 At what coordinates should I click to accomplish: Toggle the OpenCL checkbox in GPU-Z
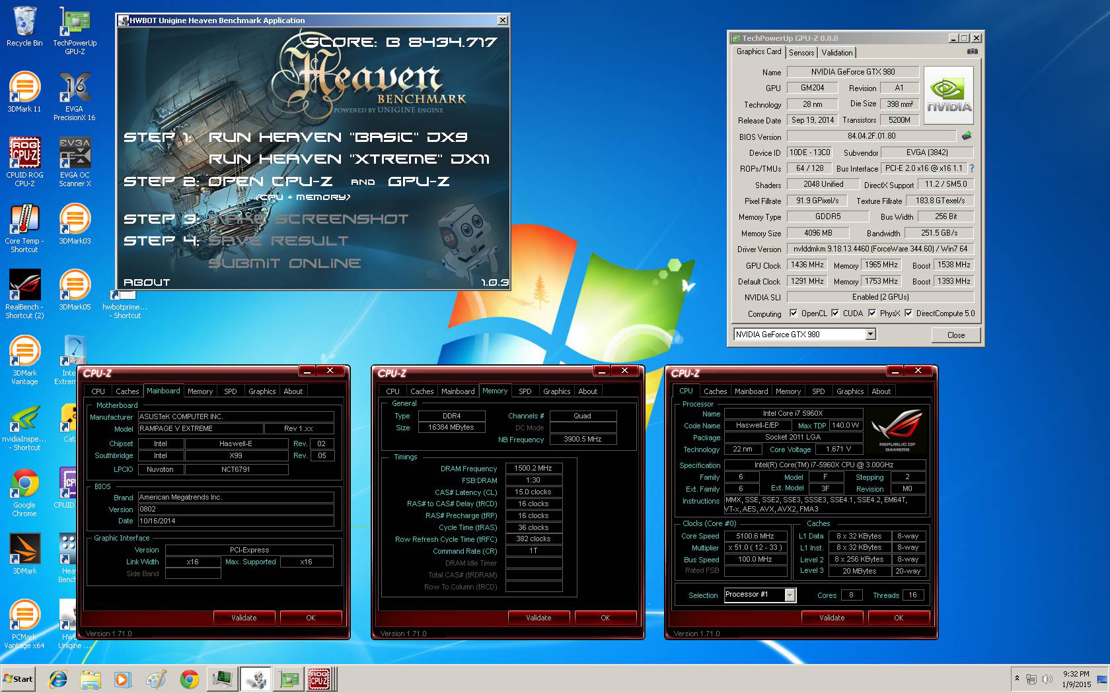(794, 313)
